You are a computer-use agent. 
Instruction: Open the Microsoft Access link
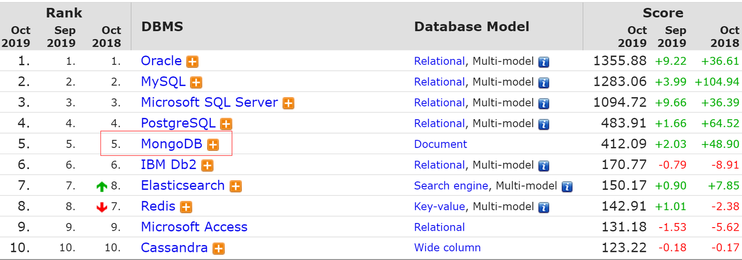coord(194,227)
